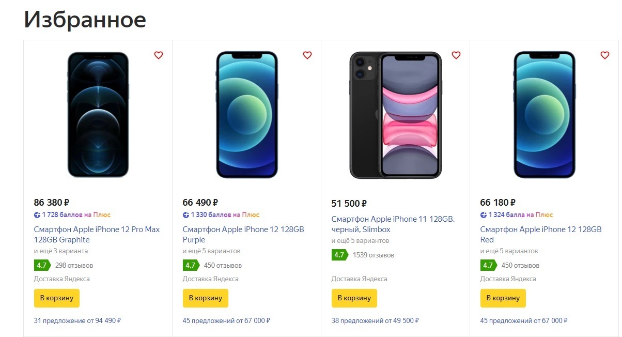
Task: Toggle heart icon on iPhone 12 Red
Action: [x=605, y=55]
